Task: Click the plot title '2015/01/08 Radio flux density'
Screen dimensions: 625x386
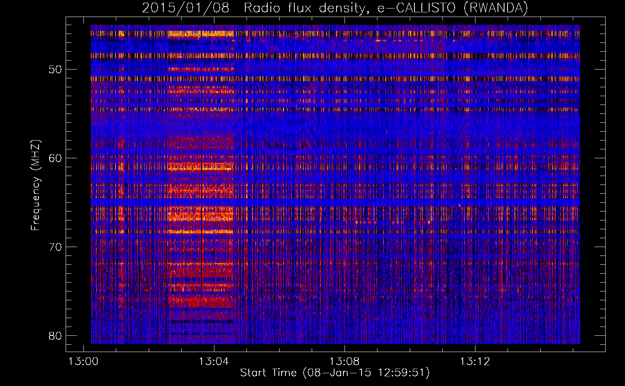Action: [x=335, y=8]
